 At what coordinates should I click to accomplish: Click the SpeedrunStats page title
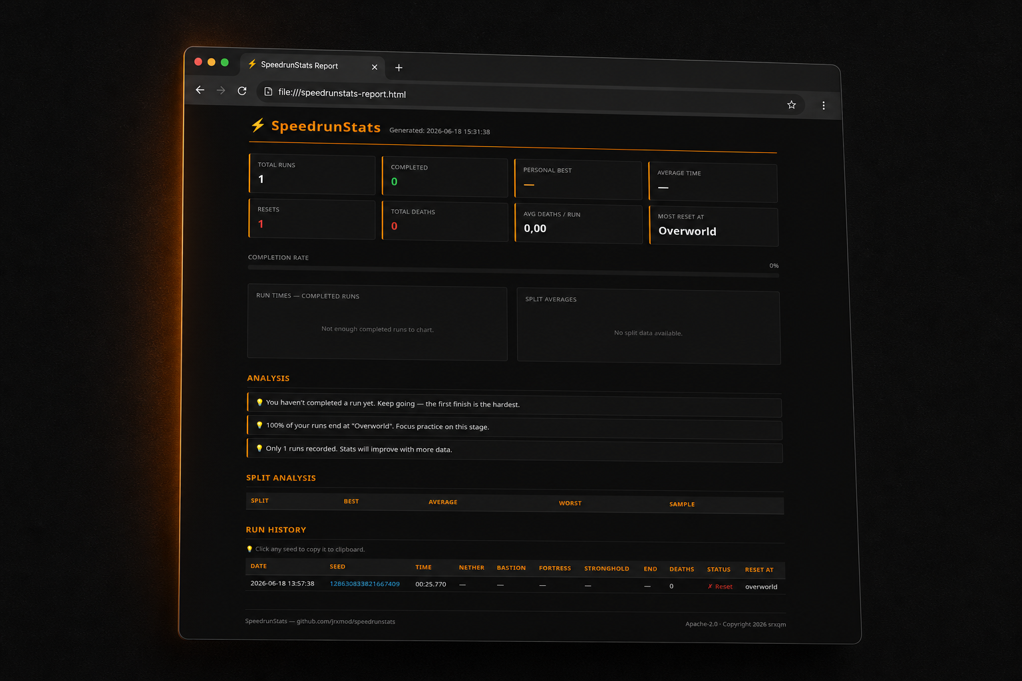(x=325, y=126)
